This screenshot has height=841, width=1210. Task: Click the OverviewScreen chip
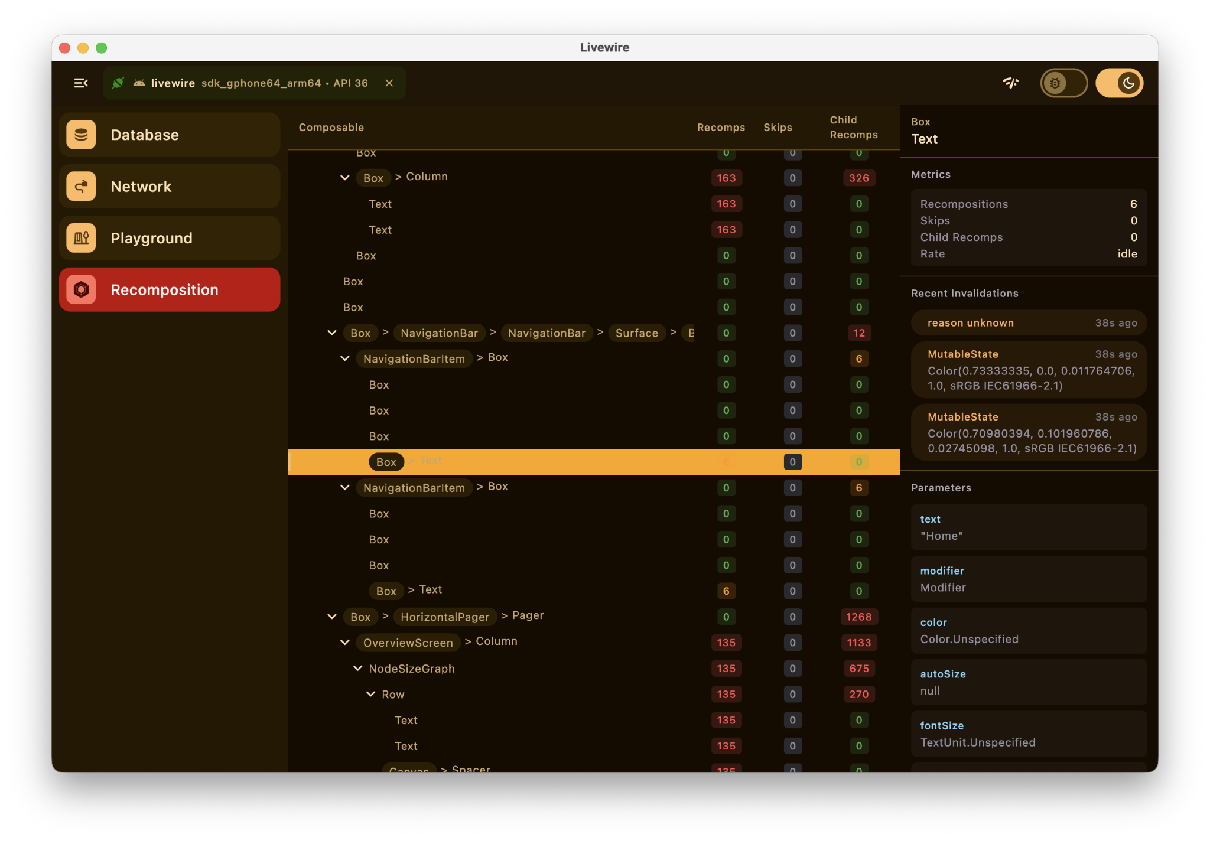pos(408,643)
